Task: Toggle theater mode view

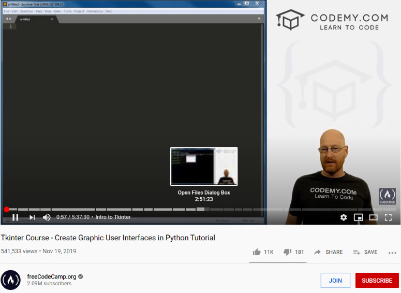Action: (374, 217)
